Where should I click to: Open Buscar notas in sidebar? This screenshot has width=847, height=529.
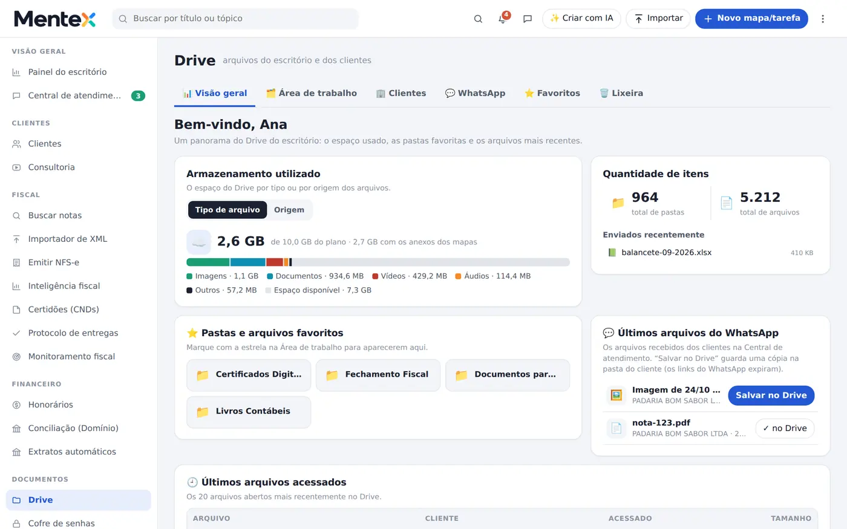point(79,215)
